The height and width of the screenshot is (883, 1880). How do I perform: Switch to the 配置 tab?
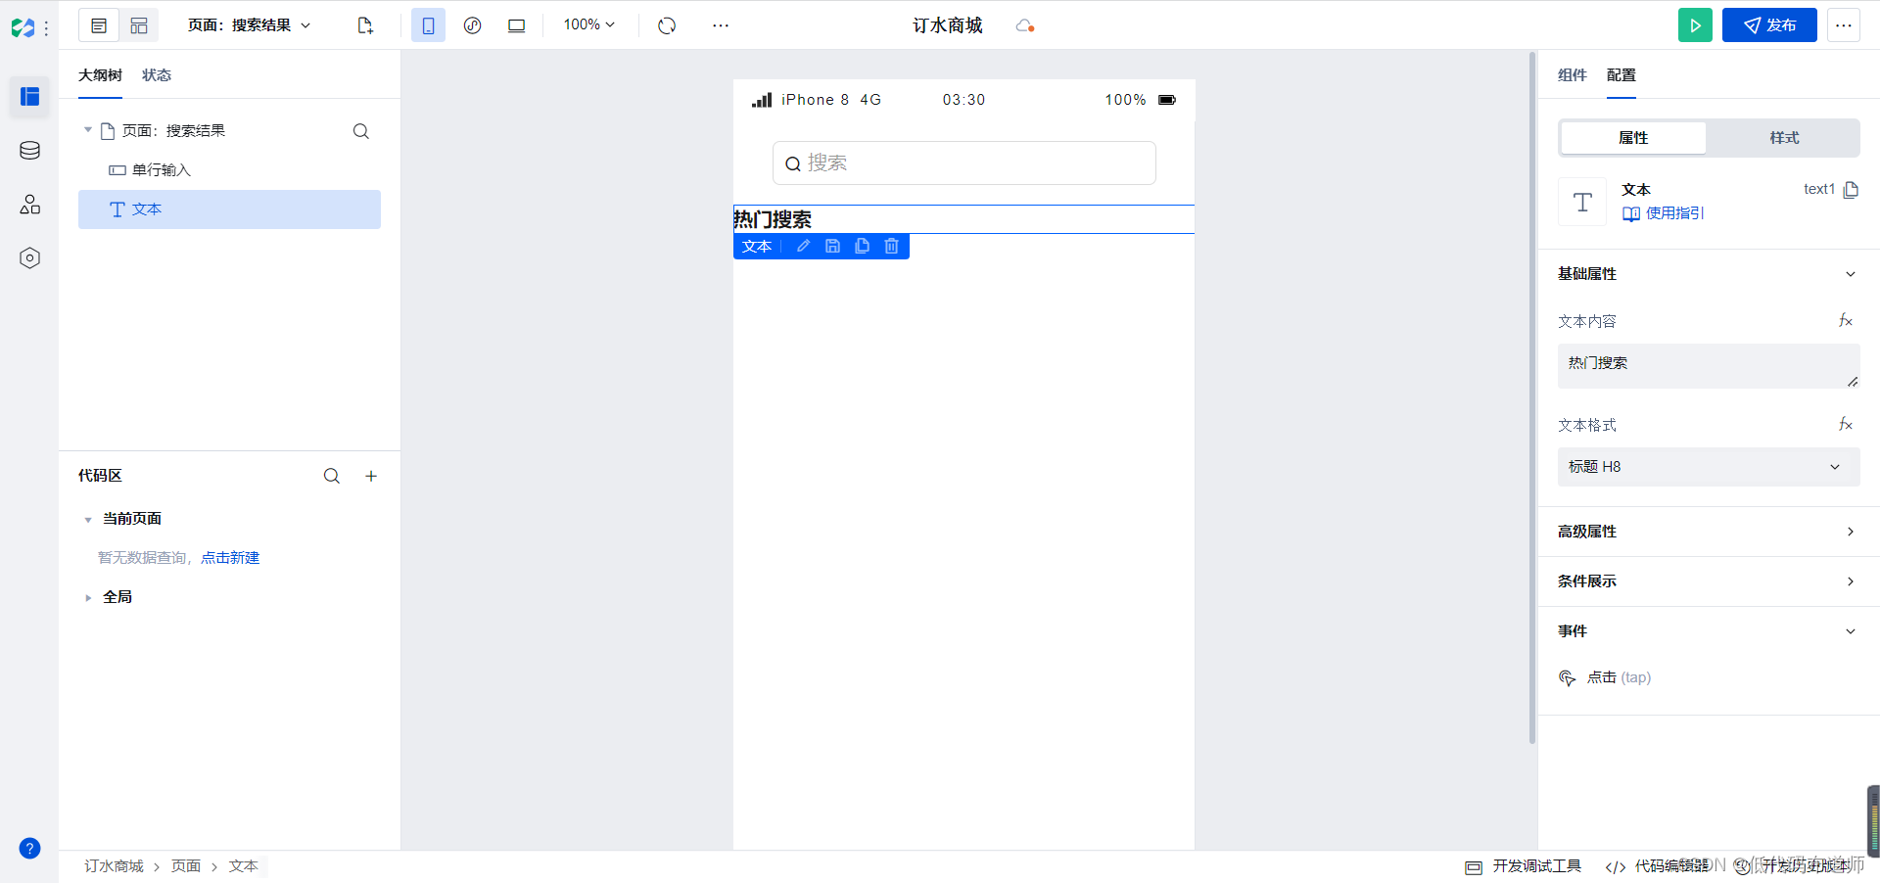click(1621, 75)
